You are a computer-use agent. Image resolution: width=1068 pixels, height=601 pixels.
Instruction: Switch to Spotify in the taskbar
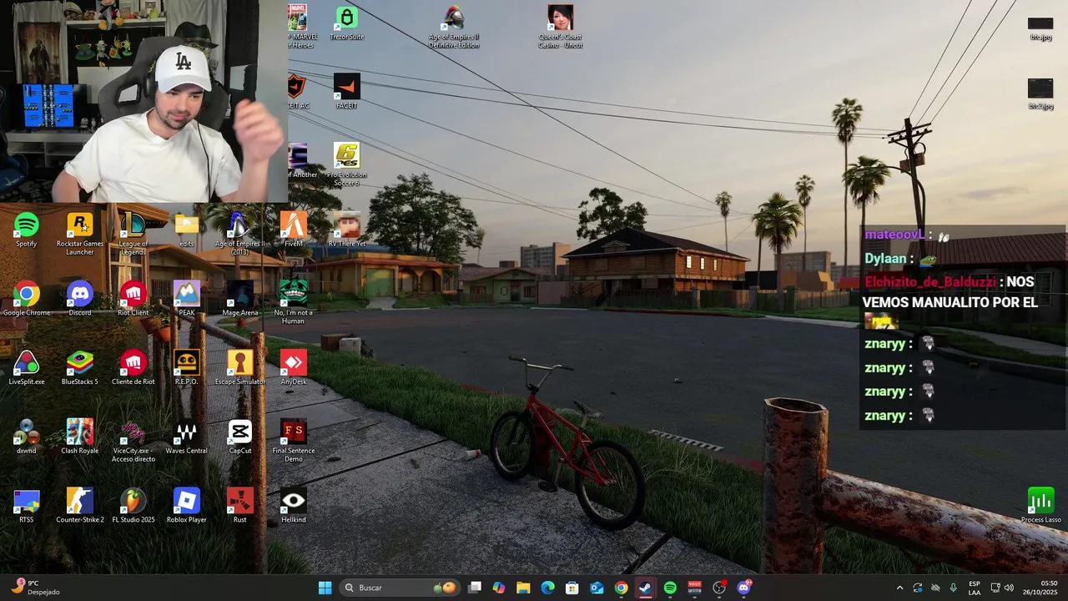coord(670,588)
